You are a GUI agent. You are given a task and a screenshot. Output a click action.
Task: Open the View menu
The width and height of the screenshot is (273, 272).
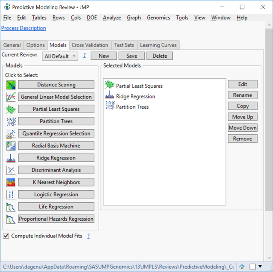pos(200,18)
